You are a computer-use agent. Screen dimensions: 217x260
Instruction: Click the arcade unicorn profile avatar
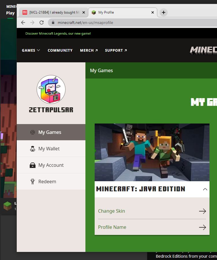pyautogui.click(x=51, y=89)
